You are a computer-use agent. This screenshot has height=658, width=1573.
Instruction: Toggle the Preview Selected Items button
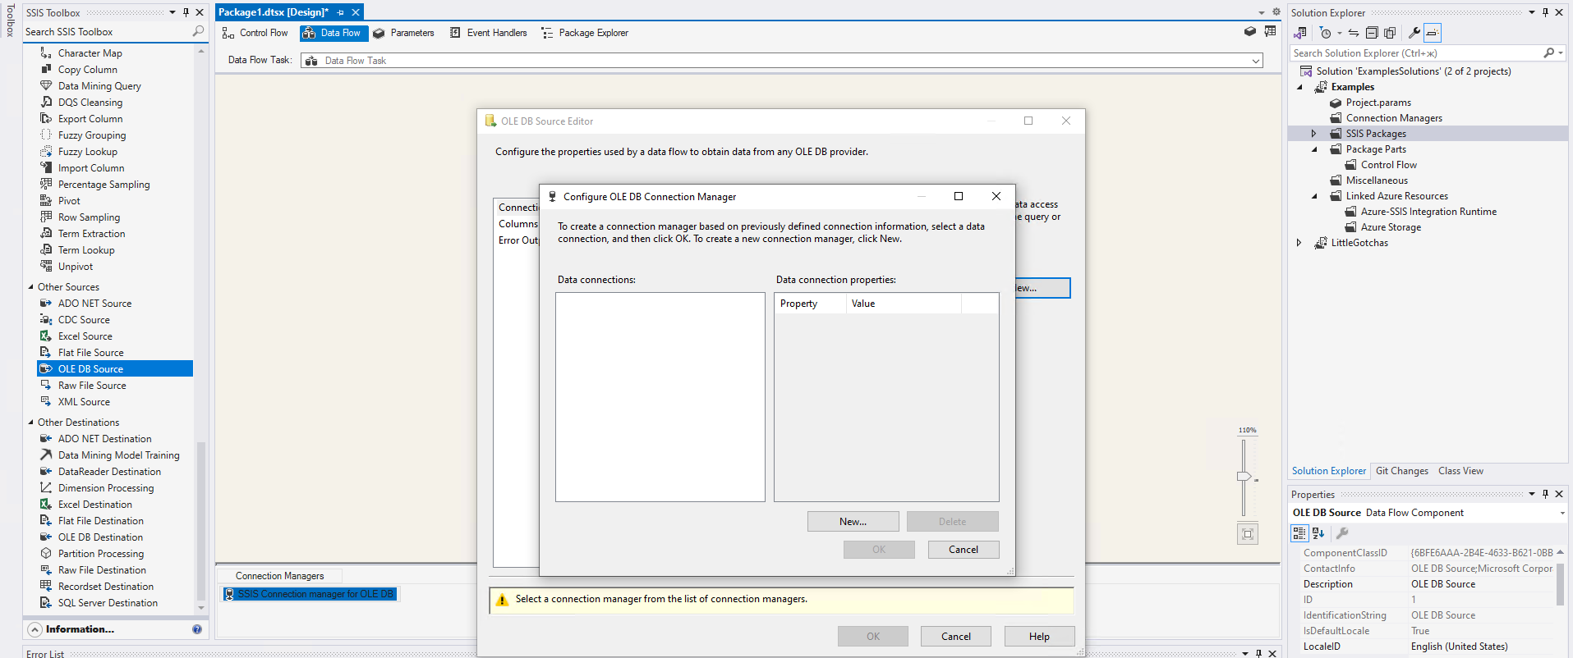click(x=1433, y=33)
